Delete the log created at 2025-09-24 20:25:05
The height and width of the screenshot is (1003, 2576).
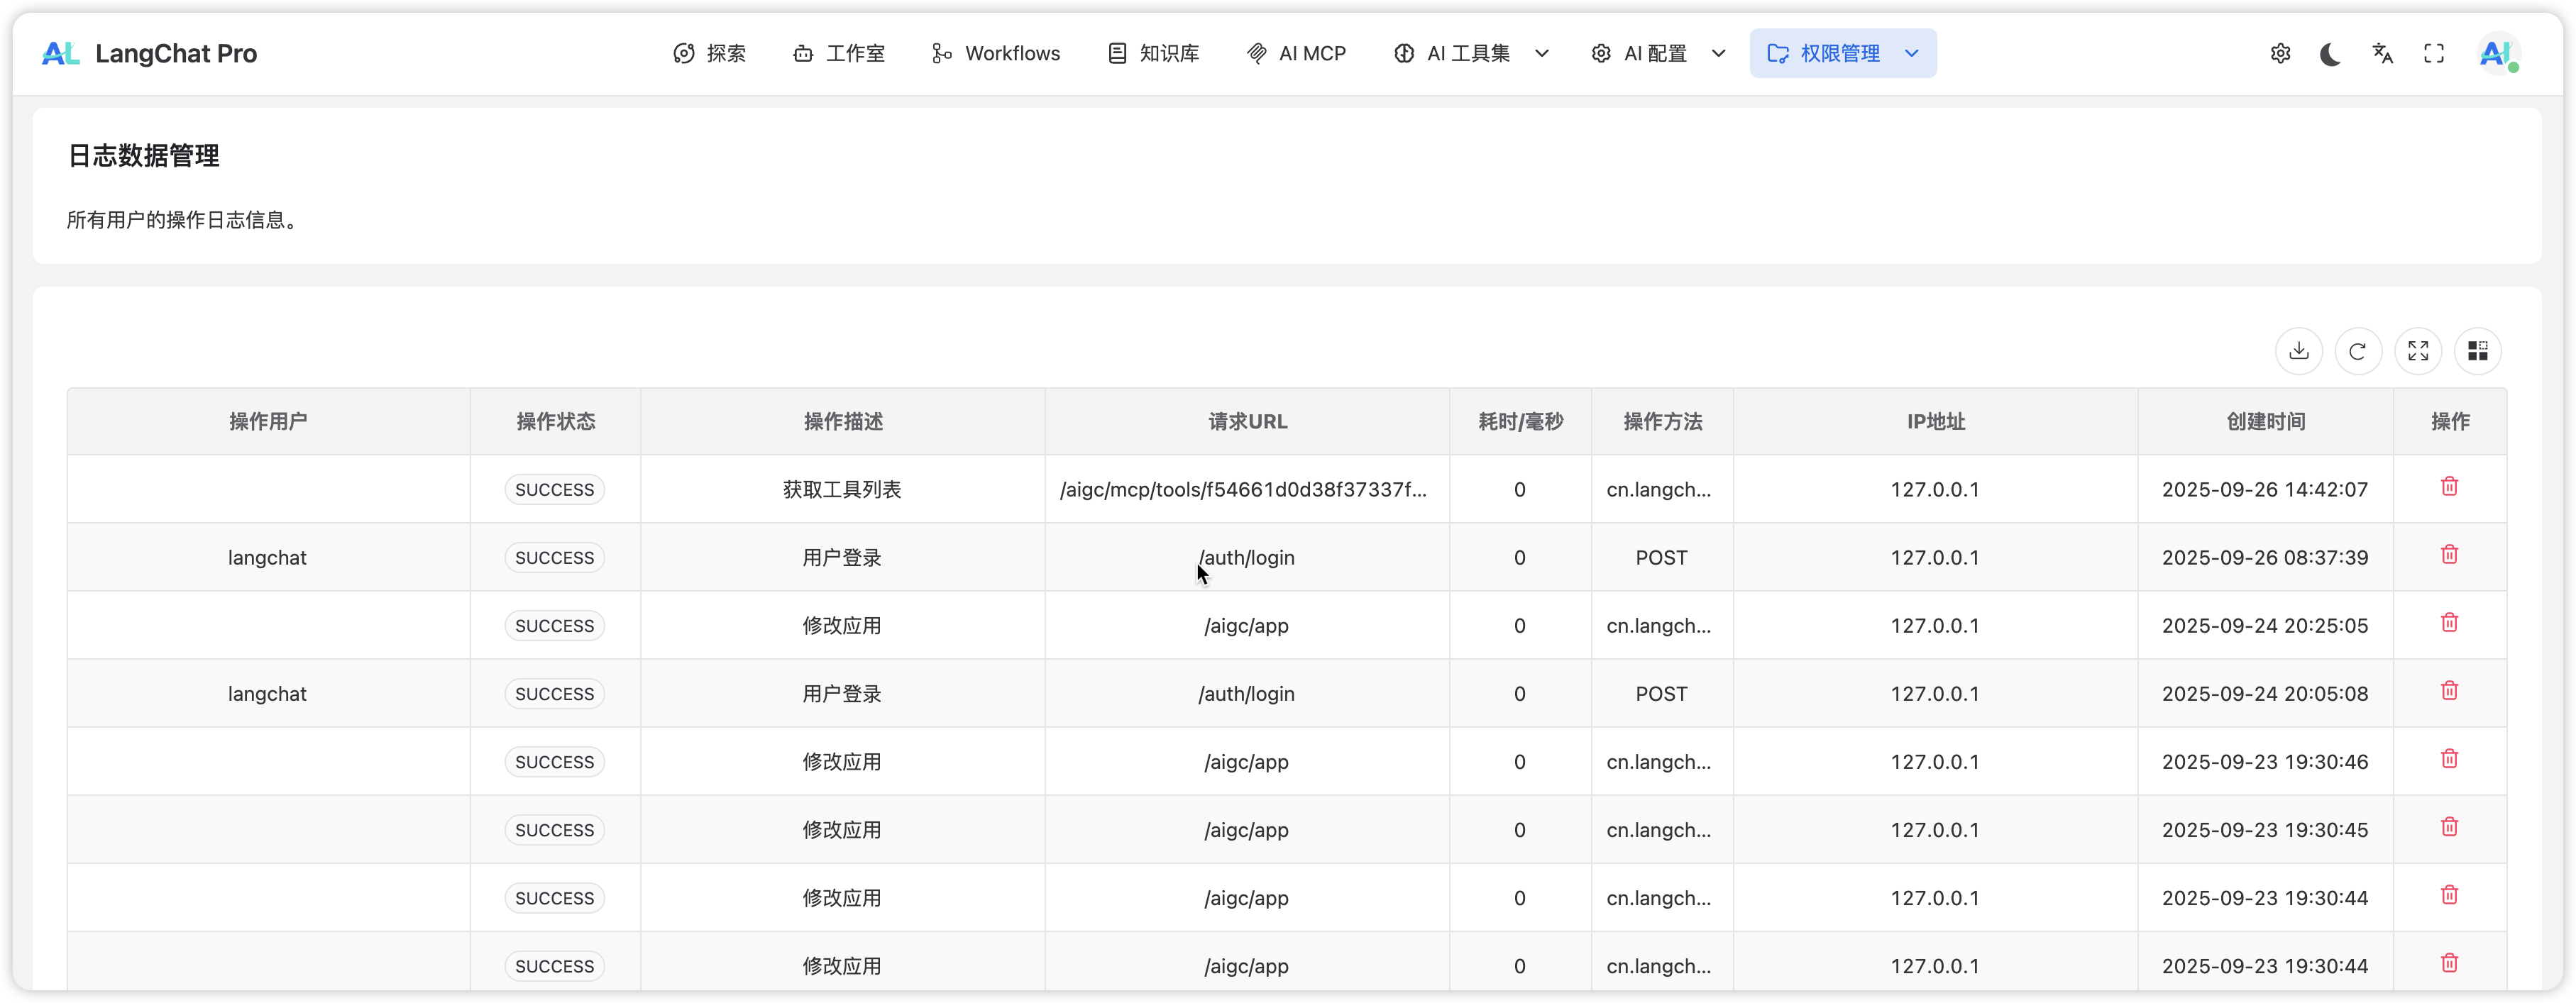click(x=2449, y=623)
